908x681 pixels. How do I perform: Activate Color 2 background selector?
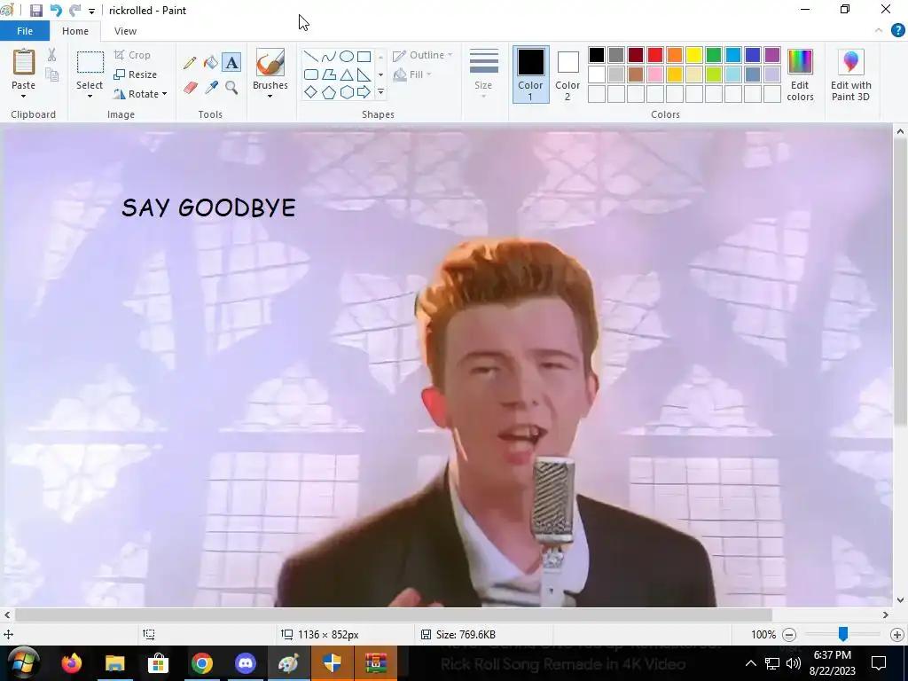[x=567, y=74]
